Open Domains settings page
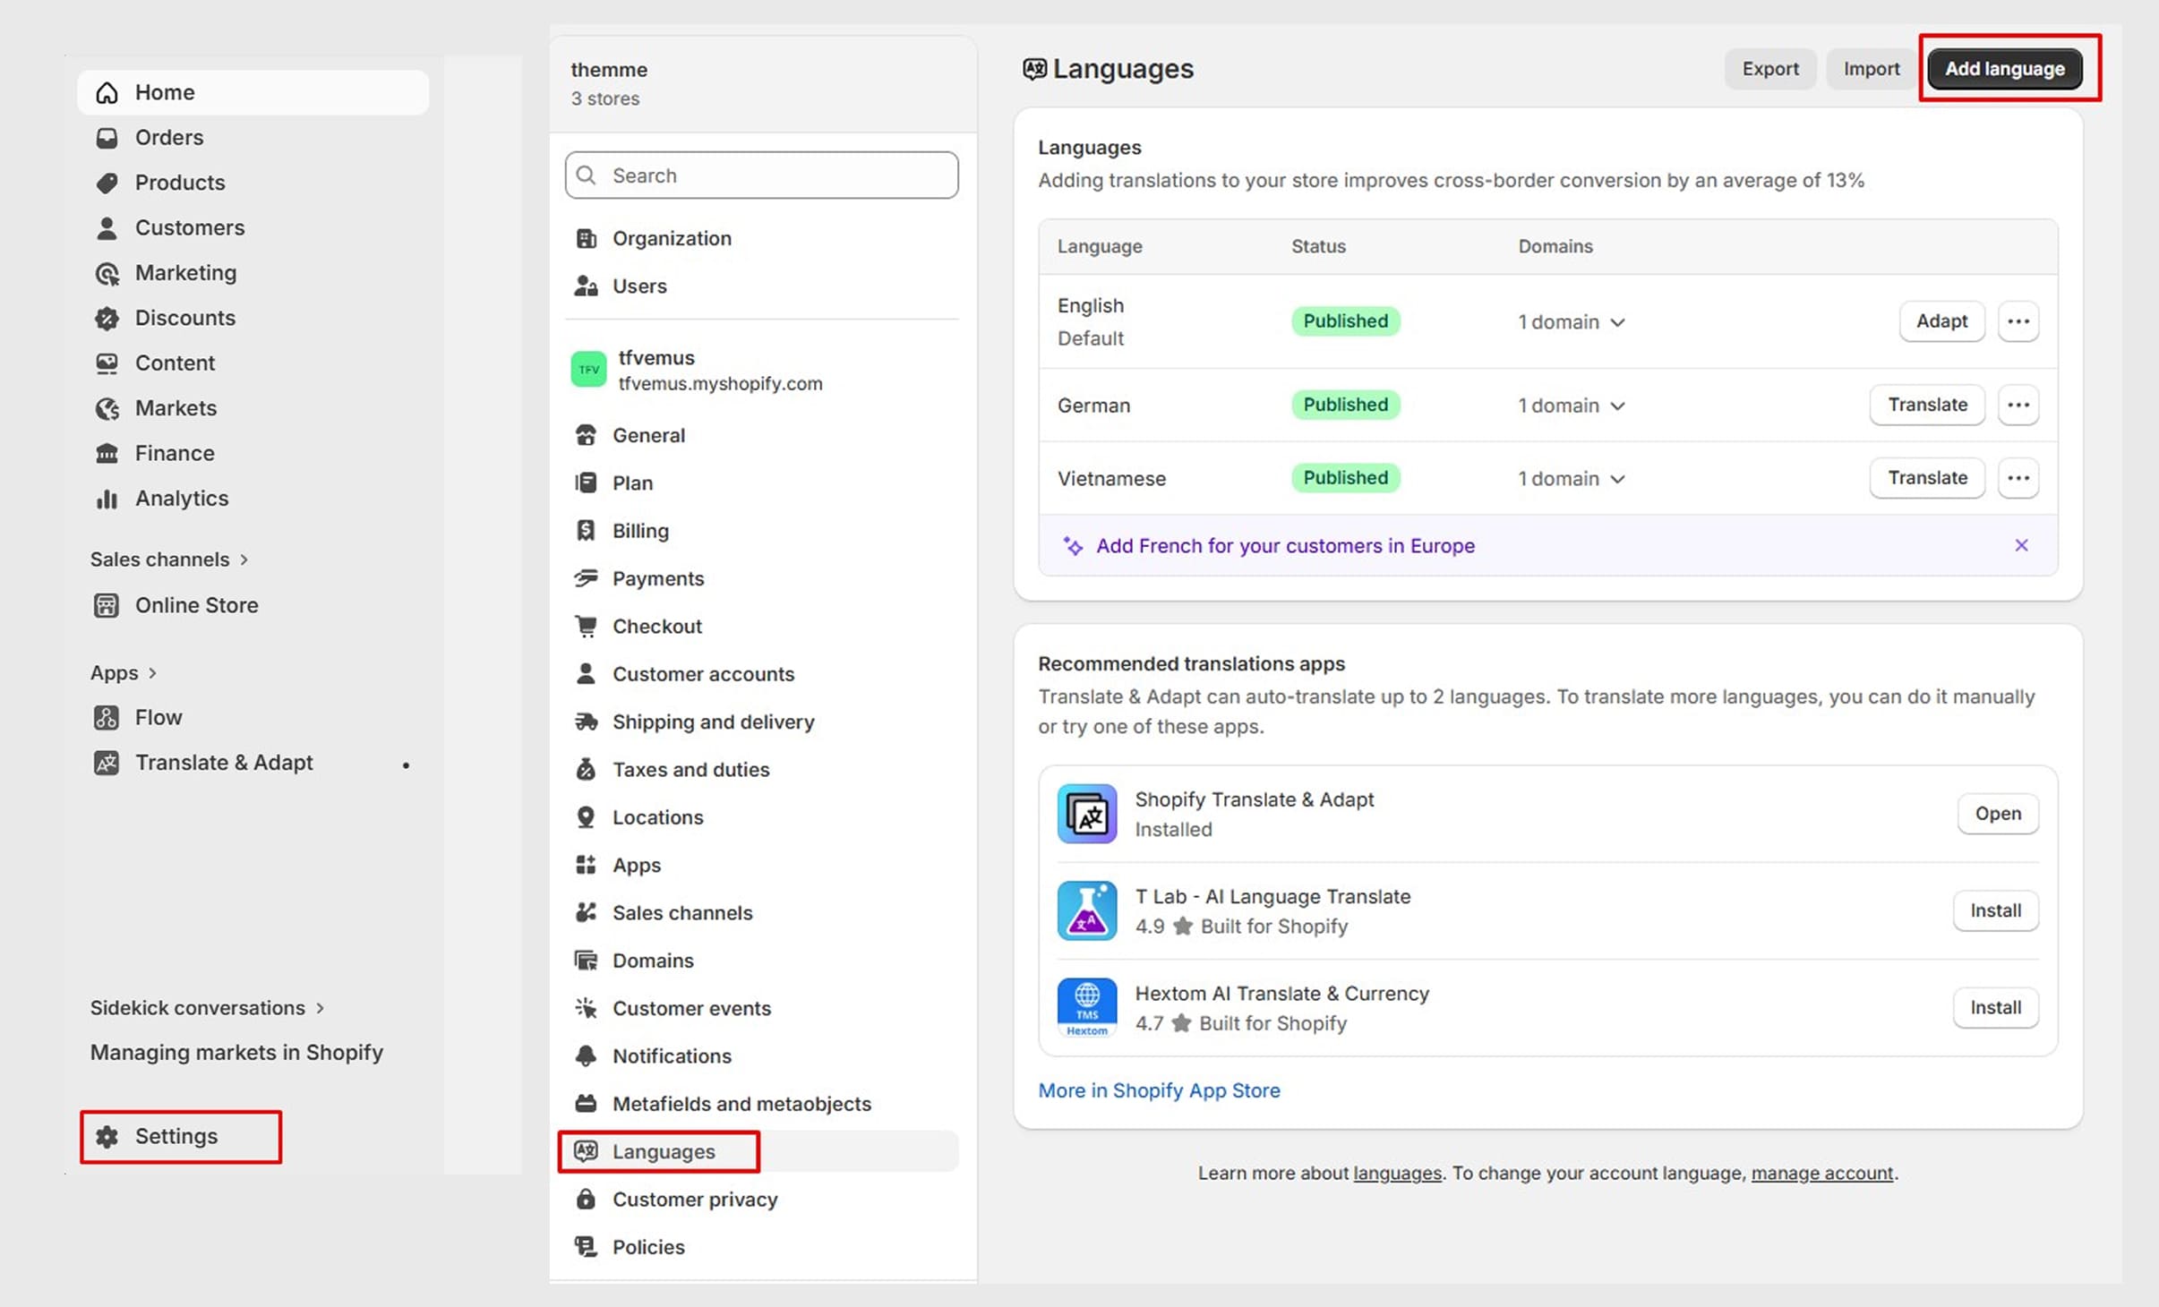 tap(761, 961)
